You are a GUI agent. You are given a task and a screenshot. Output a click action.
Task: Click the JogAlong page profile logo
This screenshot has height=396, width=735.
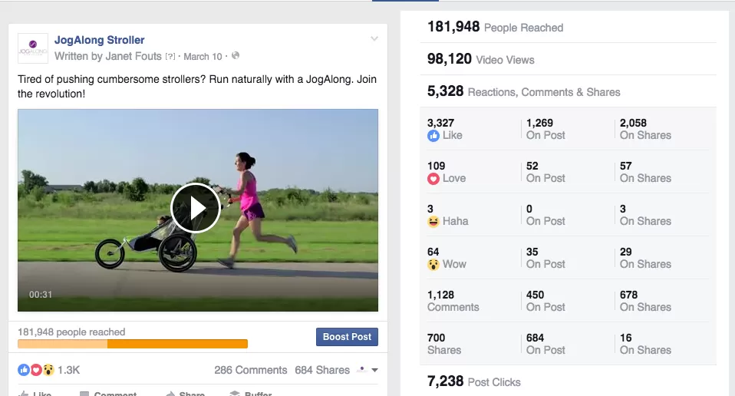pyautogui.click(x=33, y=48)
